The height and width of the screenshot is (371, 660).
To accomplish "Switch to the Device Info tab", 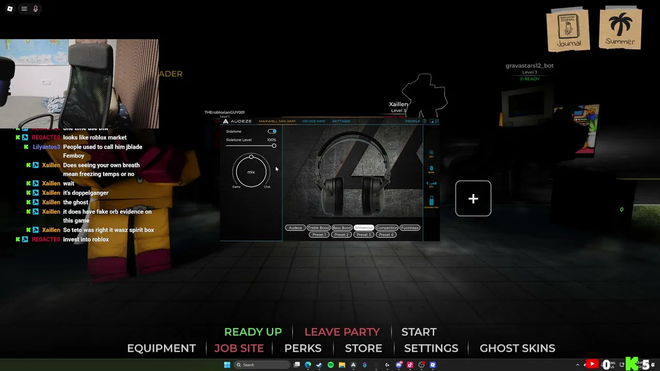I will (313, 121).
